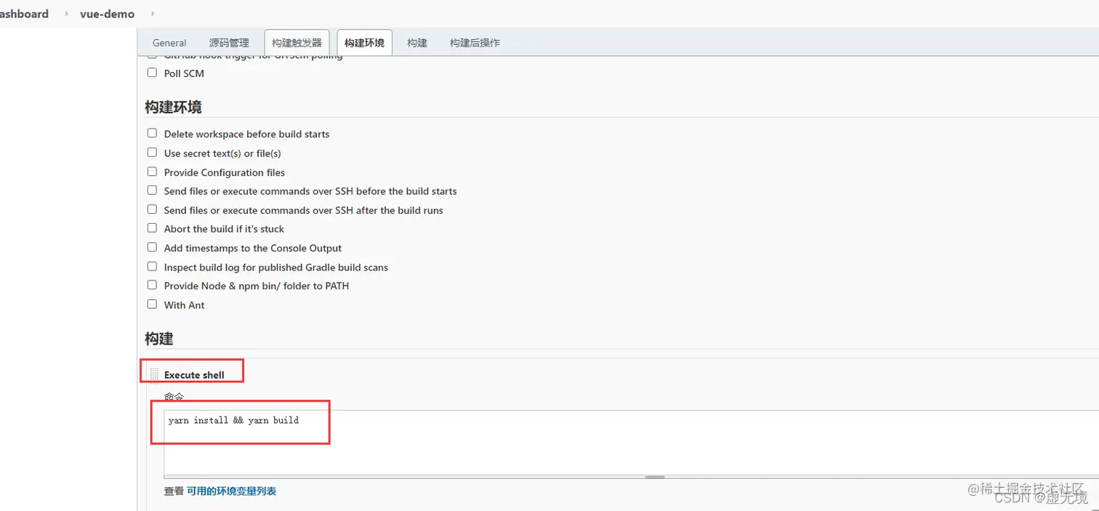Screen dimensions: 1099x511
Task: Enable Poll SCM checkbox
Action: pos(152,73)
